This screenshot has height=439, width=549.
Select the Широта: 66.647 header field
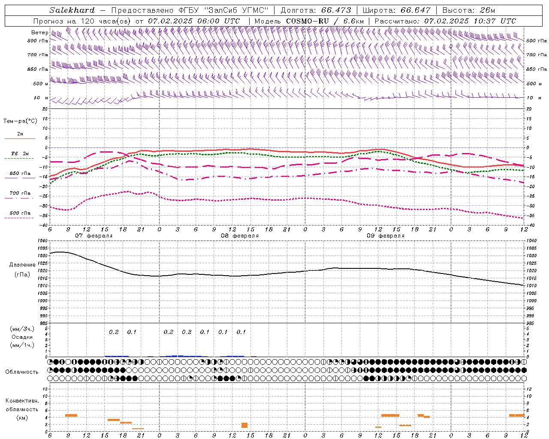[396, 10]
